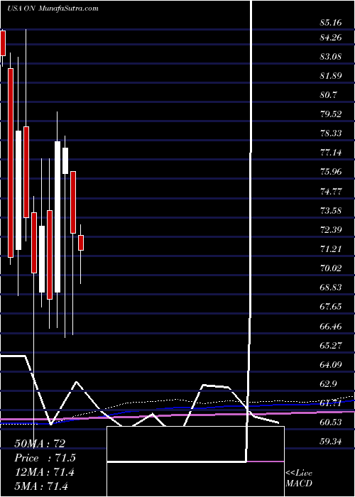Click the Price : 71.5 readout
This screenshot has width=355, height=497.
click(45, 458)
